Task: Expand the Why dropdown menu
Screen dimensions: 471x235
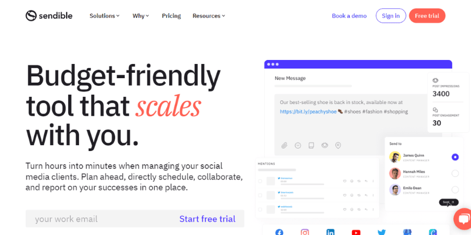Action: (141, 16)
